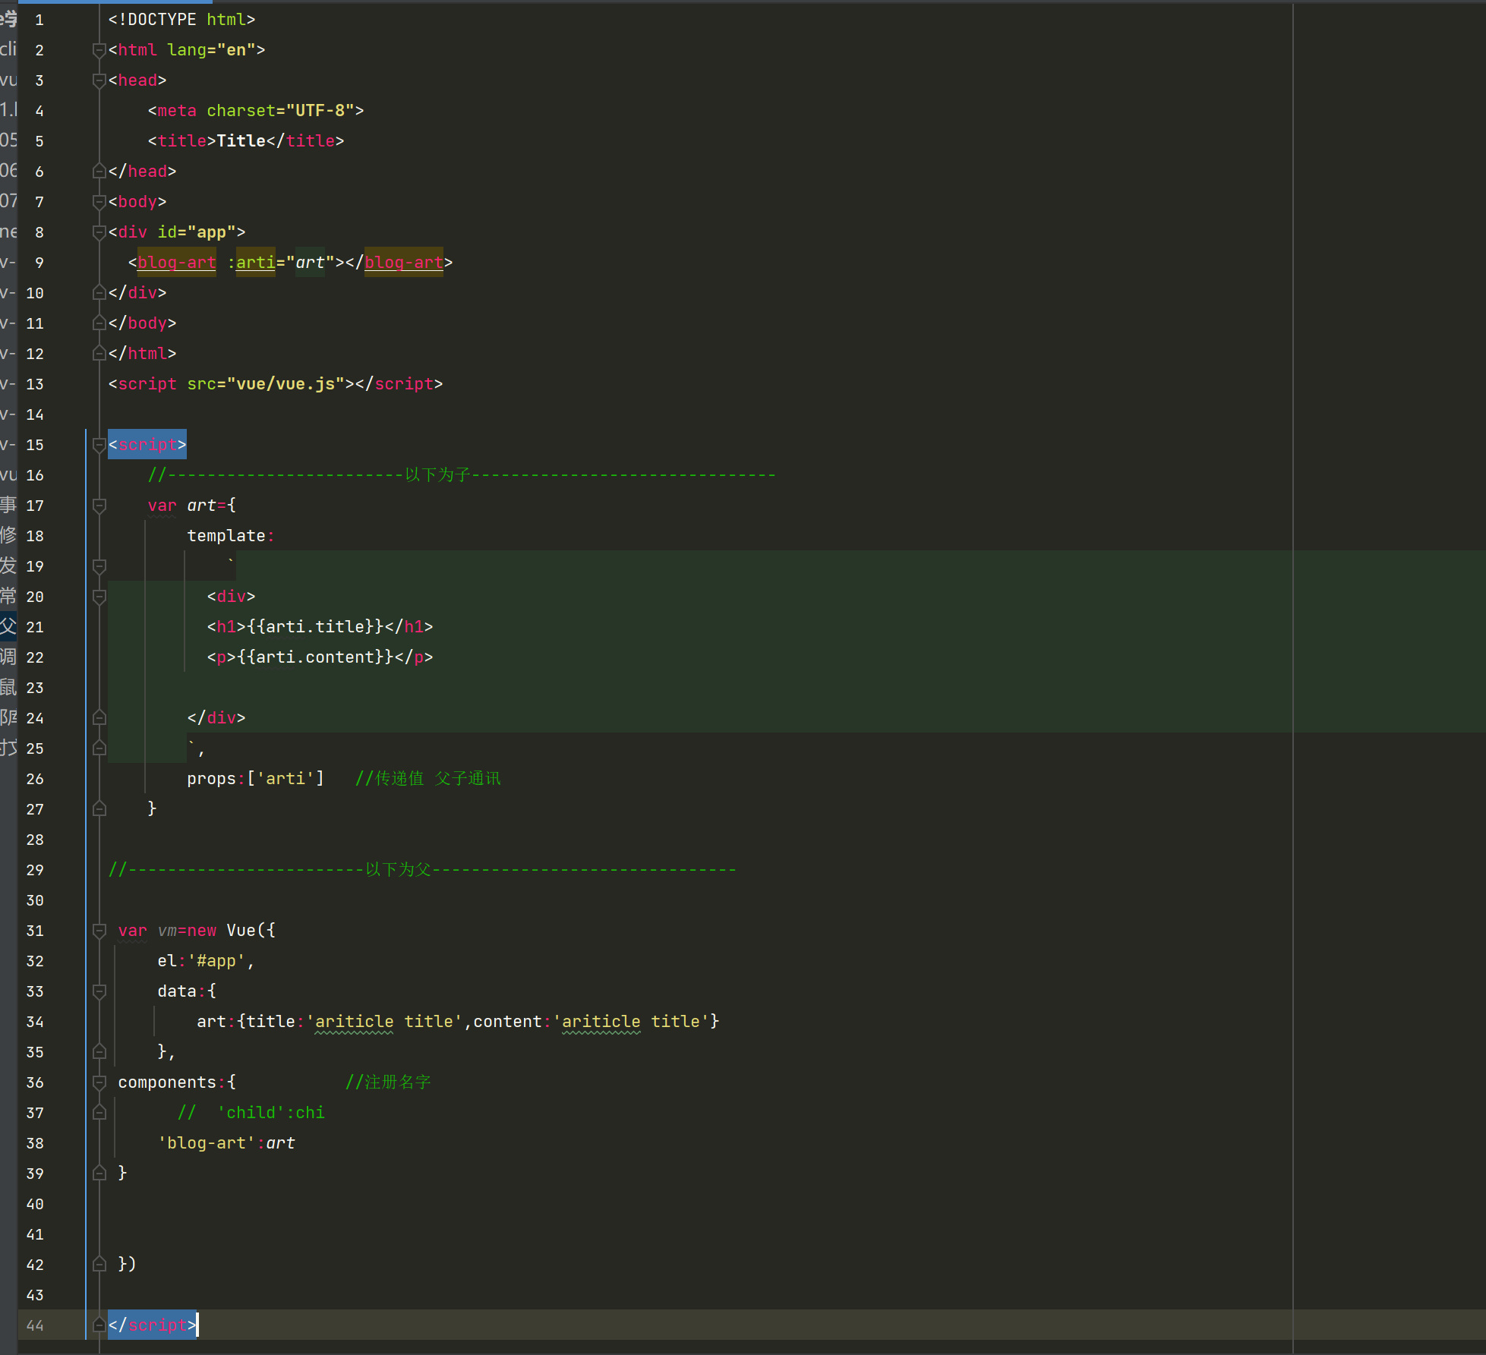The width and height of the screenshot is (1486, 1355).
Task: Click fold end marker on closing script line 44
Action: click(99, 1325)
